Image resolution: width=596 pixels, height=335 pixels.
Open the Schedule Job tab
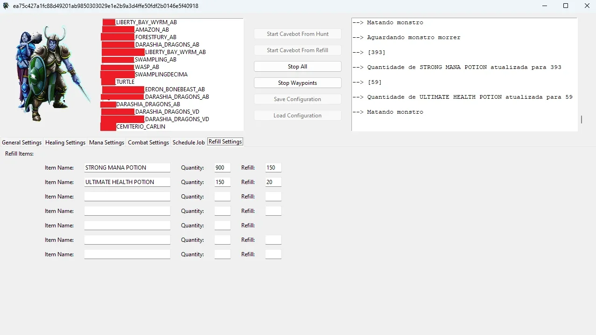point(189,142)
